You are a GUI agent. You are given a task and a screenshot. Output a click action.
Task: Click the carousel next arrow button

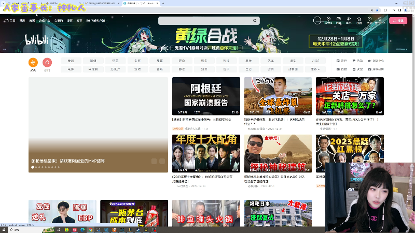pyautogui.click(x=162, y=161)
